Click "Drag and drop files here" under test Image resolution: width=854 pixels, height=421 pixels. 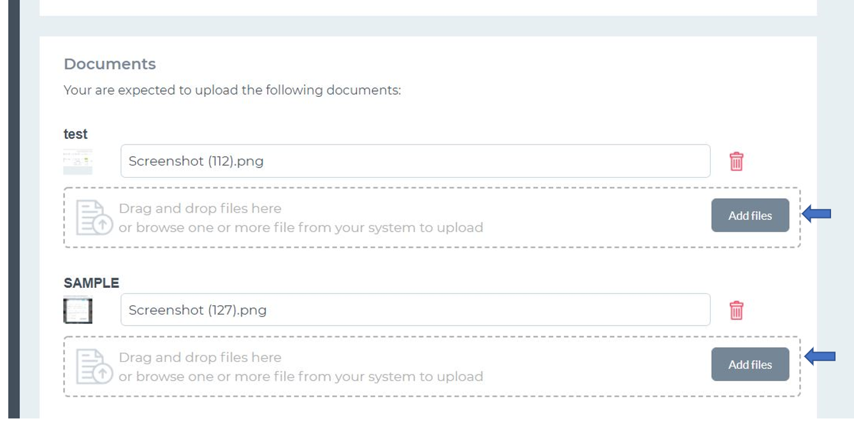(x=200, y=208)
